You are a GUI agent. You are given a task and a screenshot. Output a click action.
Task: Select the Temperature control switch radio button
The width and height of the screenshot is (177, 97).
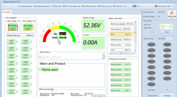(x=40, y=57)
